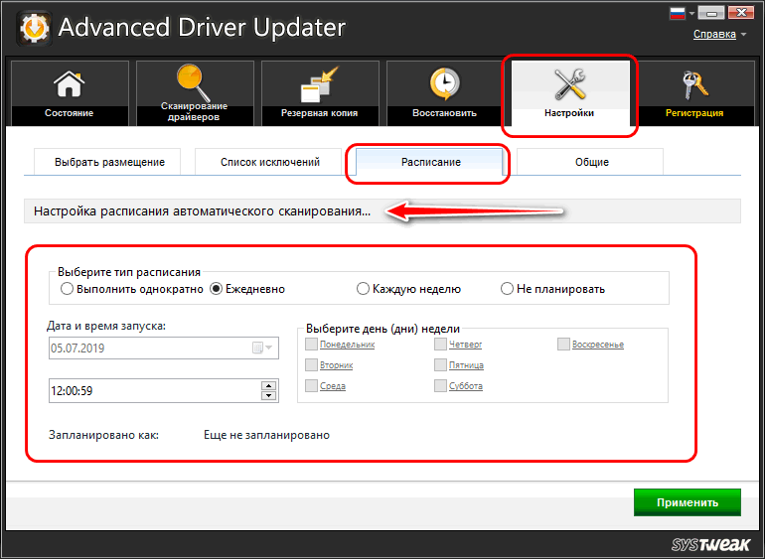The width and height of the screenshot is (765, 559).
Task: Open the Состояние home icon tab
Action: tap(70, 92)
